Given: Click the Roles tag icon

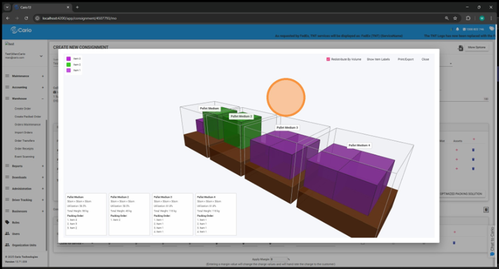Looking at the screenshot, I should (x=7, y=222).
